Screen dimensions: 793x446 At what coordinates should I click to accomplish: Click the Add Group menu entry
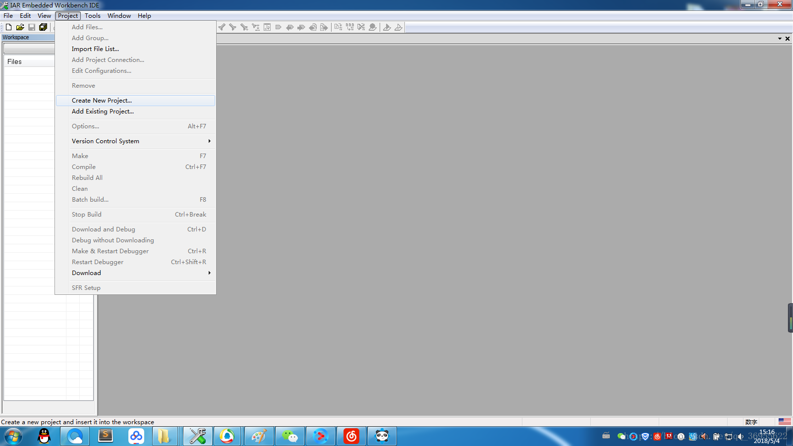pos(135,38)
